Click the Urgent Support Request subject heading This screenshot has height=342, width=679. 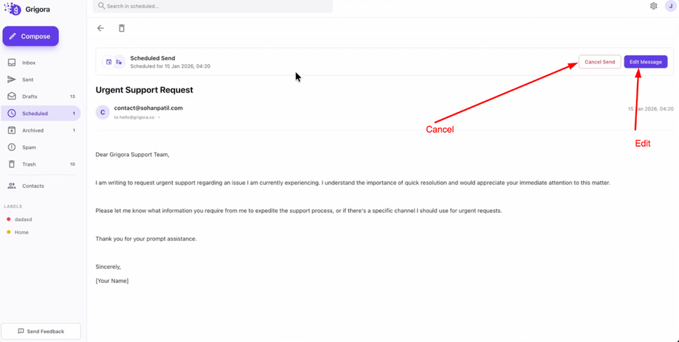click(x=144, y=90)
